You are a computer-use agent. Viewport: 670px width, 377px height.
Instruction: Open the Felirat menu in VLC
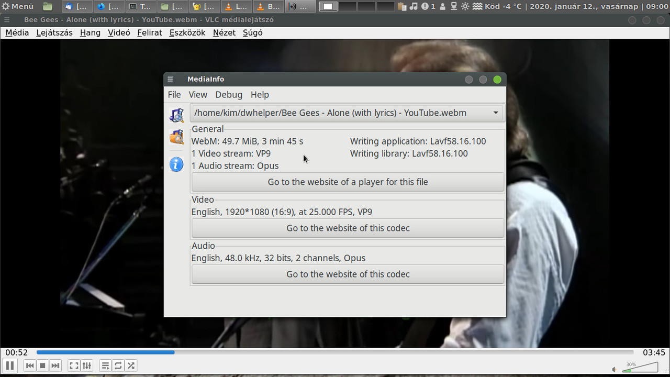[150, 32]
